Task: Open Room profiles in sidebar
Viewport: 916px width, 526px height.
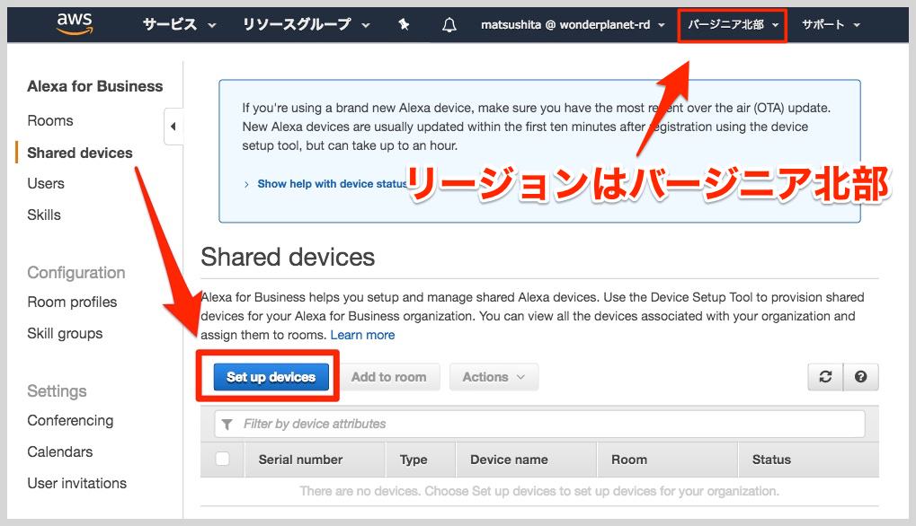Action: pyautogui.click(x=72, y=302)
